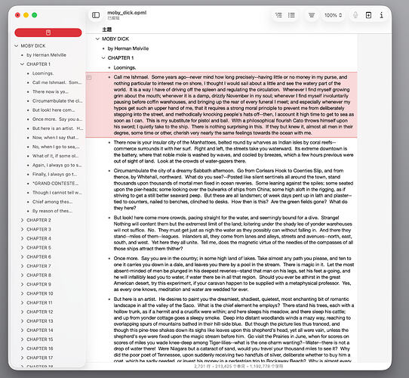Click the add document toolbar icon
The height and width of the screenshot is (378, 409).
click(x=368, y=15)
